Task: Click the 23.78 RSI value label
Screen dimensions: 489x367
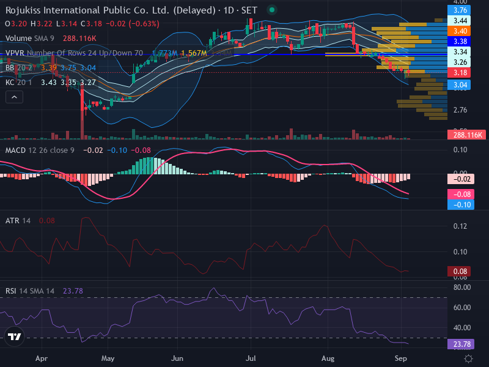Action: pyautogui.click(x=461, y=344)
